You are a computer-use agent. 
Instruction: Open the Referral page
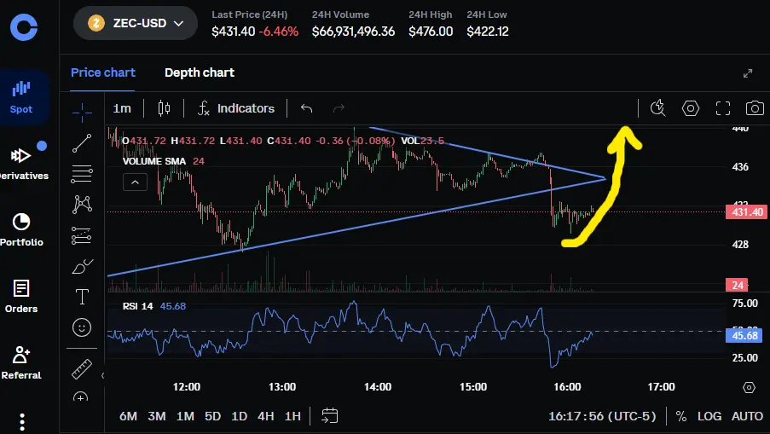21,363
